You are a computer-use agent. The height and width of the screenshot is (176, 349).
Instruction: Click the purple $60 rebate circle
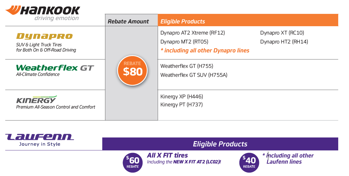pyautogui.click(x=133, y=163)
